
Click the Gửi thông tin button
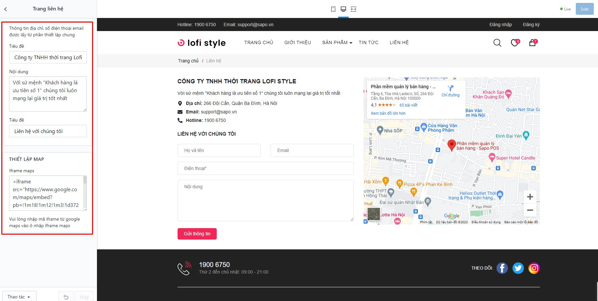(x=197, y=234)
